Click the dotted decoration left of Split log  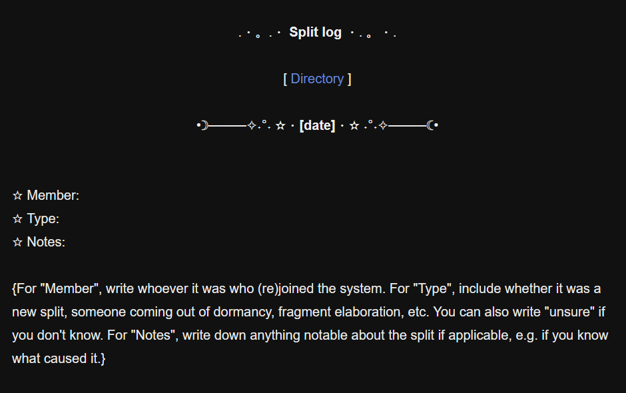[x=260, y=33]
